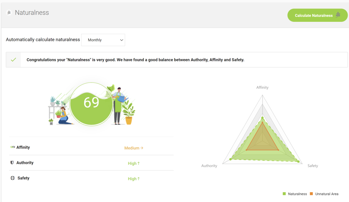Click the orange Unnatural Area legend swatch

click(x=311, y=194)
